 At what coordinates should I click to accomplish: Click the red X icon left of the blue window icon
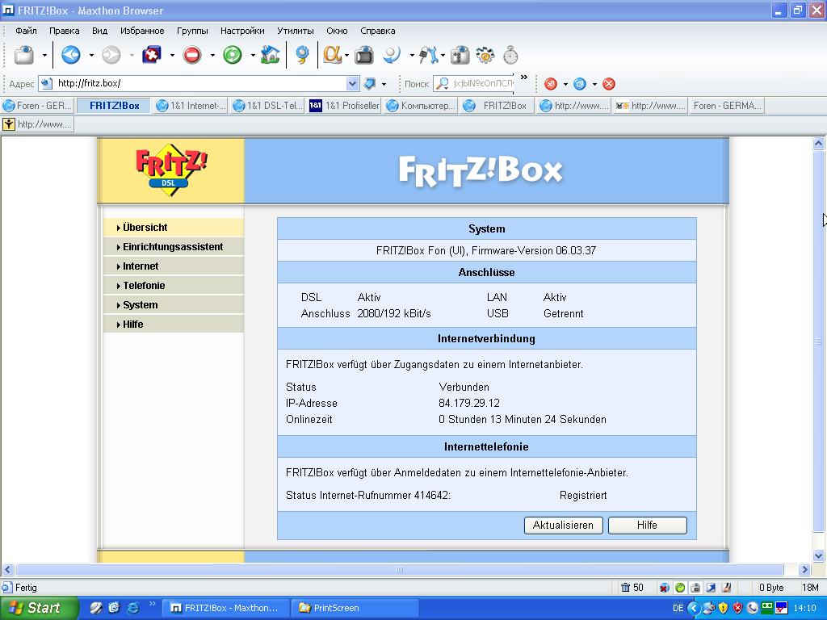[x=551, y=84]
